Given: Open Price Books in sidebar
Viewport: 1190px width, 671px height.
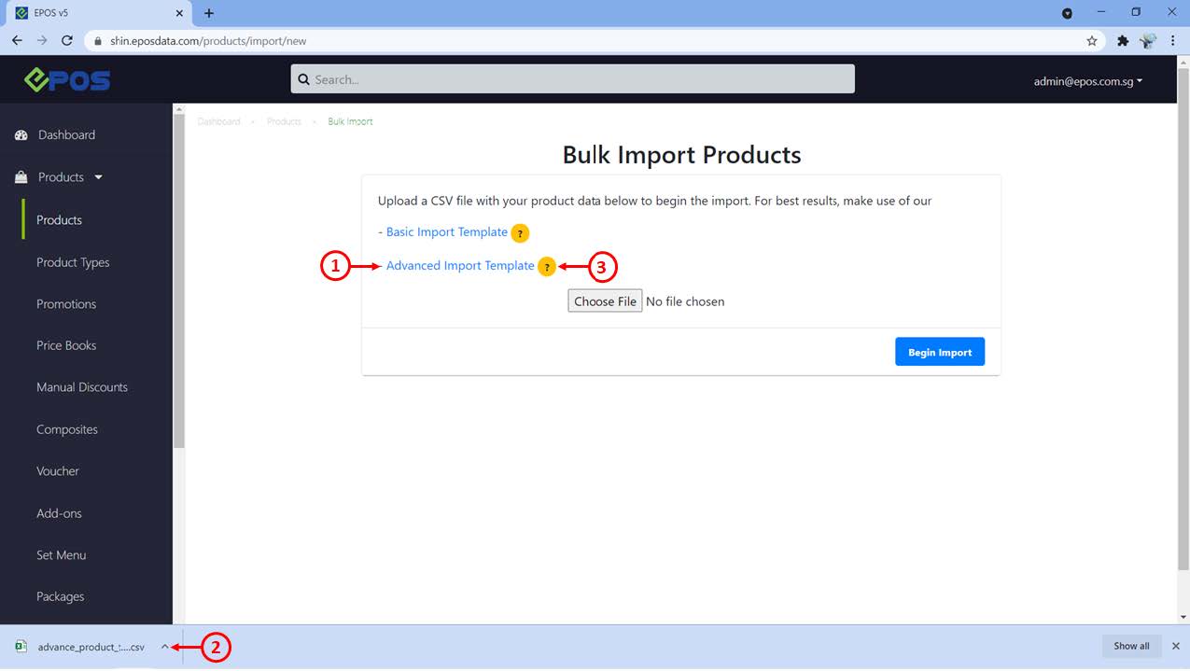Looking at the screenshot, I should (66, 345).
